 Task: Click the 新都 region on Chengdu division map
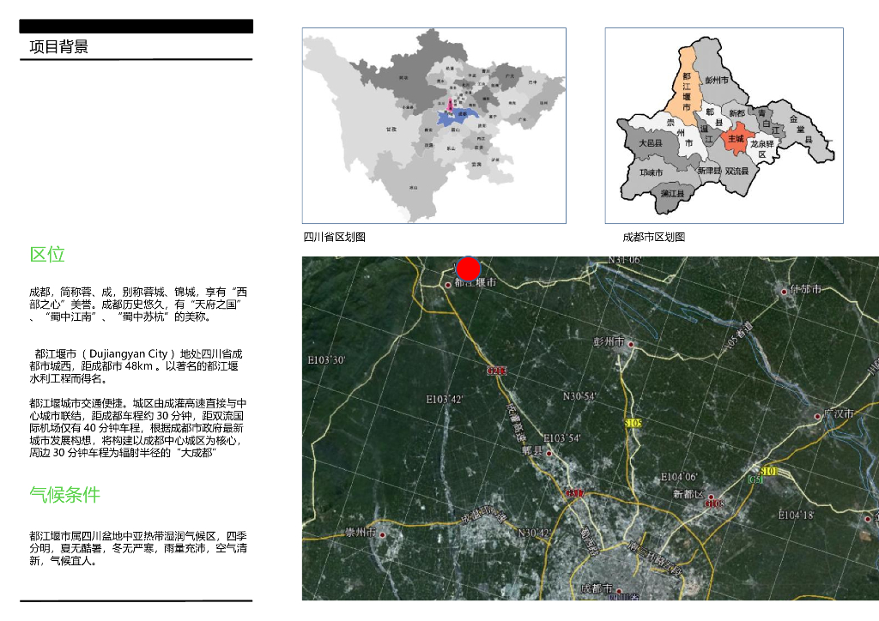[737, 113]
